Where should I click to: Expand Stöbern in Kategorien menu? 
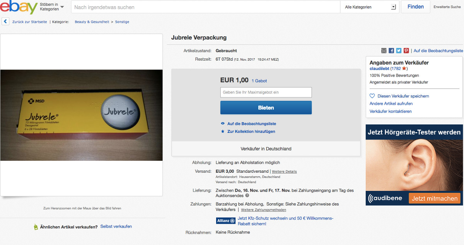[x=52, y=7]
